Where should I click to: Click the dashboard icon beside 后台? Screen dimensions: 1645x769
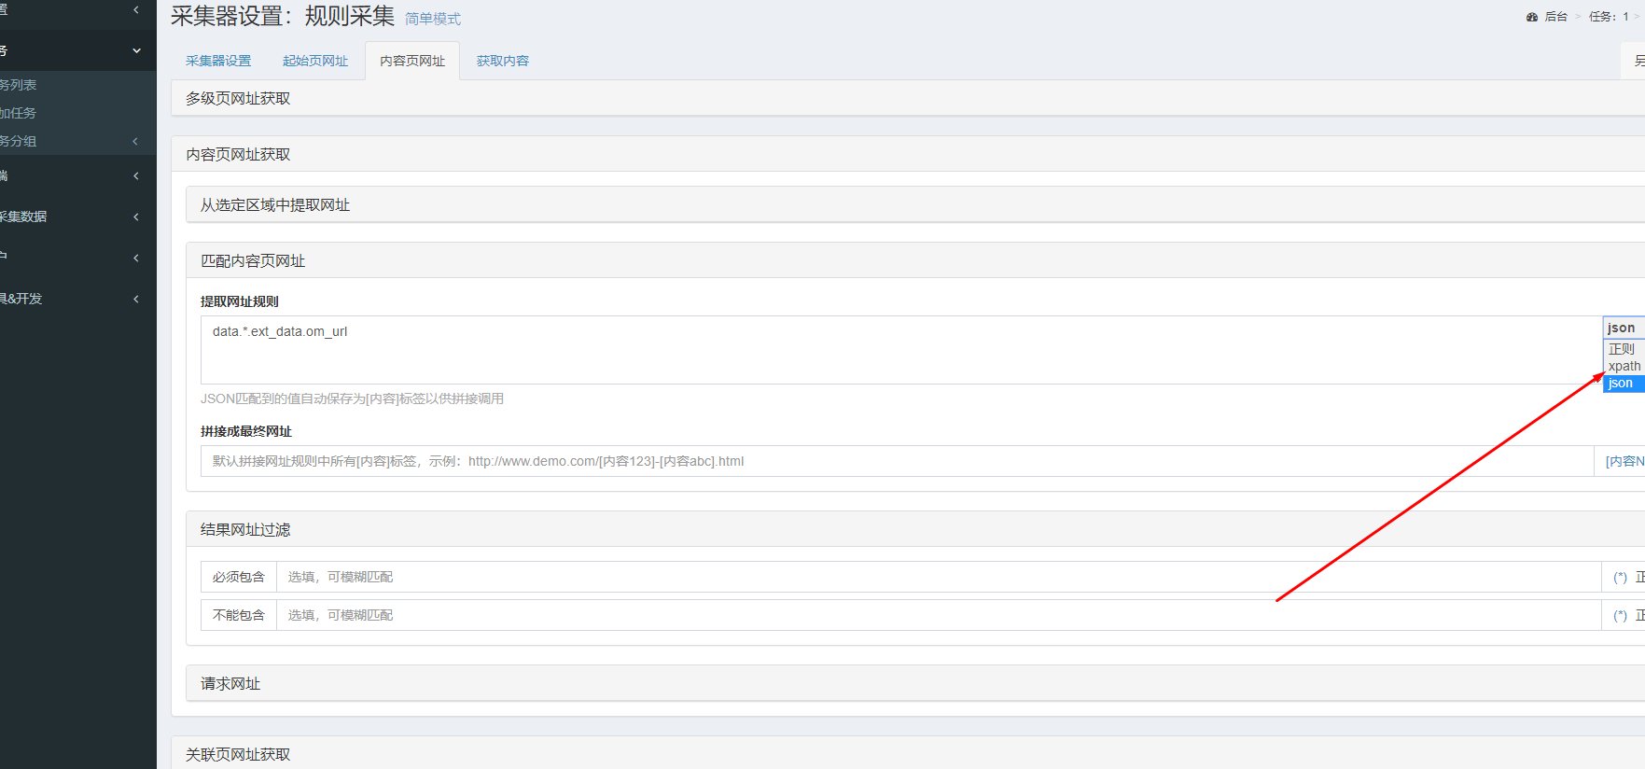[x=1531, y=17]
